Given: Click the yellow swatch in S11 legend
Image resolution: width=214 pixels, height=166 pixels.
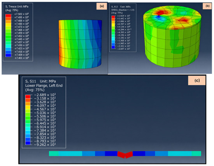Looking at the screenshot, I should (28, 107).
